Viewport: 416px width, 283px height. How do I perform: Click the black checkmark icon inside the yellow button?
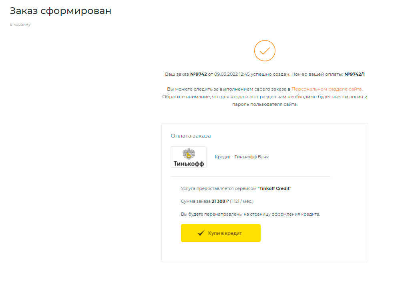click(x=201, y=233)
